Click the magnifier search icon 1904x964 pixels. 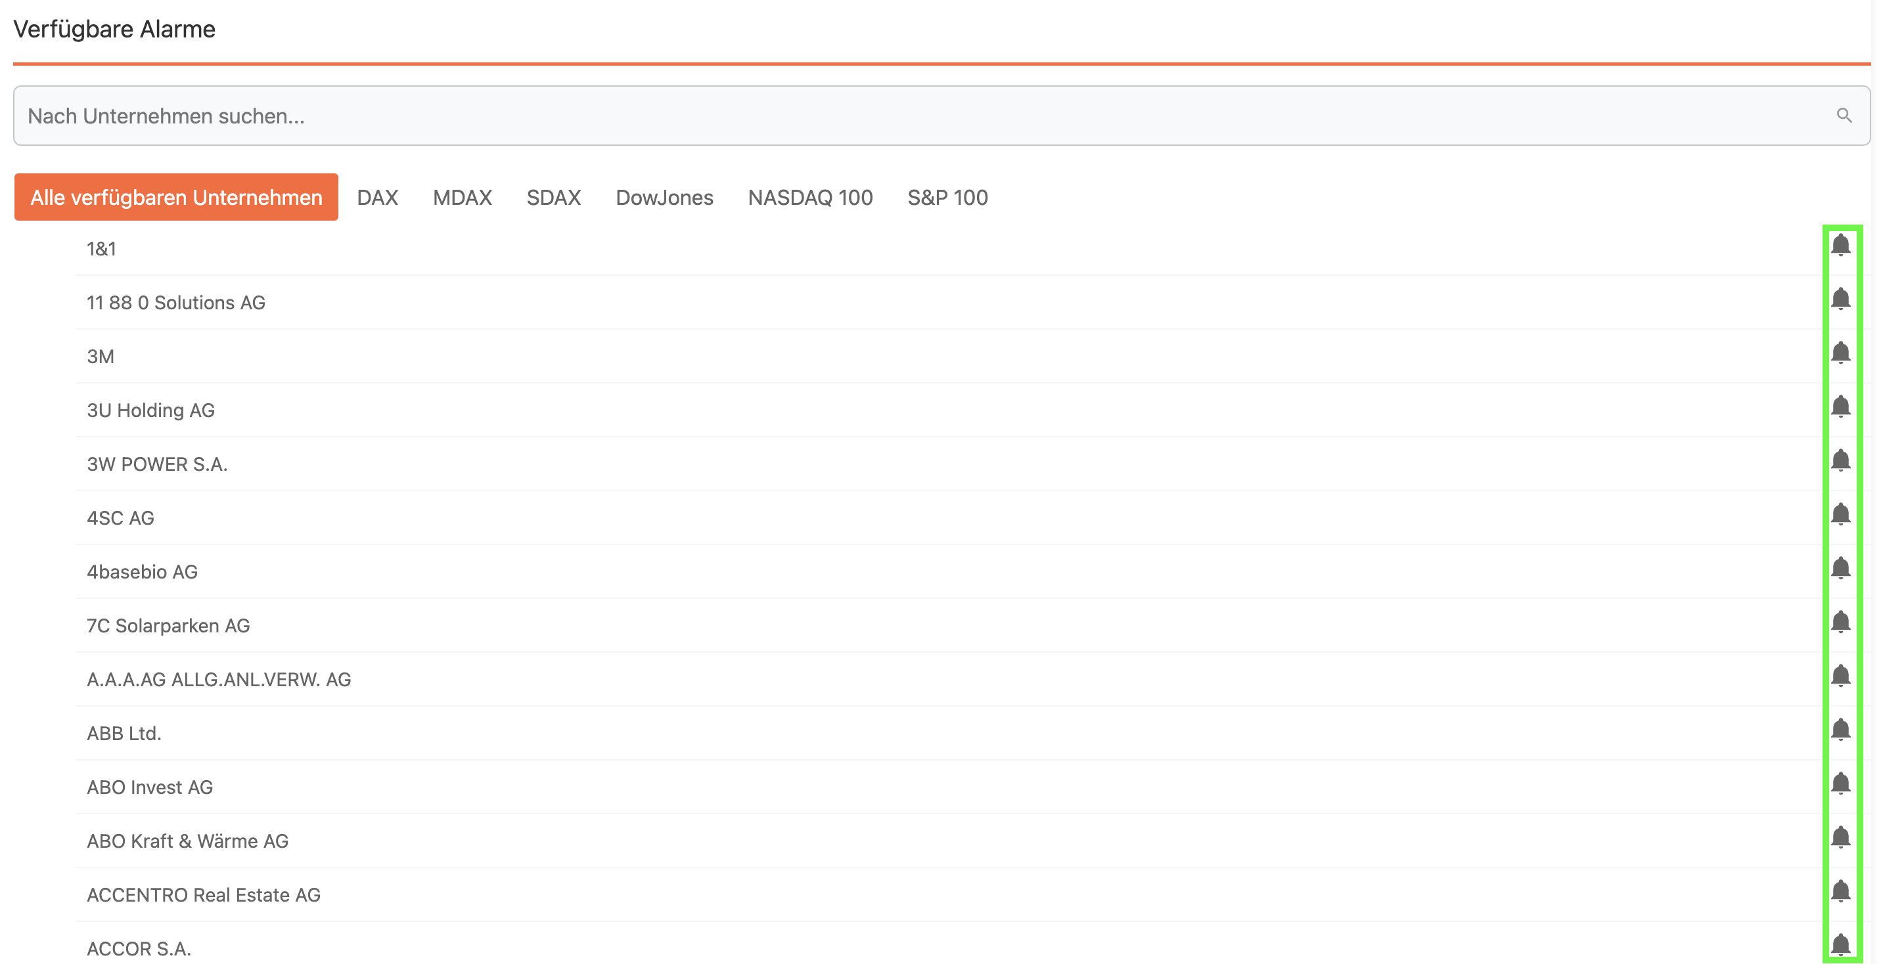[1844, 115]
